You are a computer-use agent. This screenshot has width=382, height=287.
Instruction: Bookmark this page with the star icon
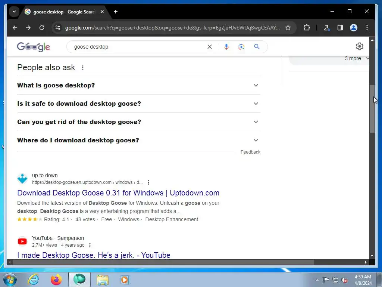coord(288,28)
